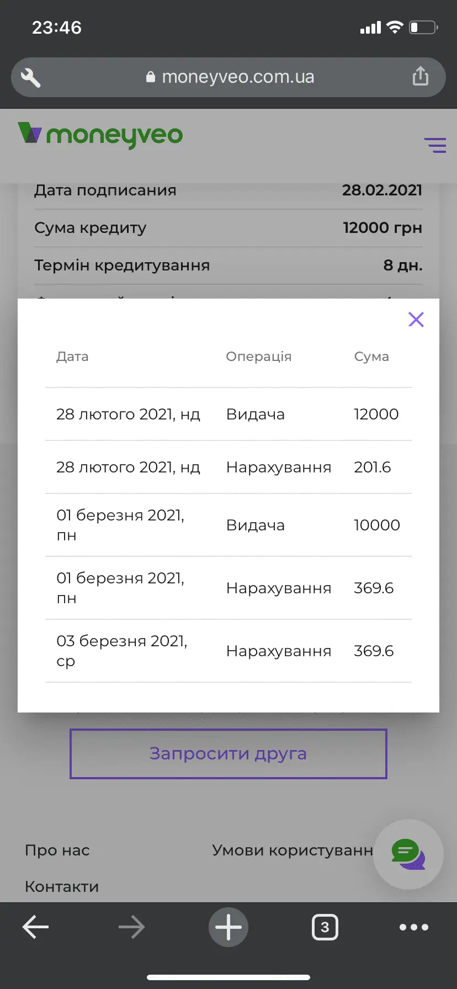
Task: Open the "Умови користування" footer link
Action: [x=293, y=850]
